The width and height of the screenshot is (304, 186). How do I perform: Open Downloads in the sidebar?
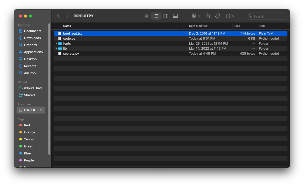(32, 38)
